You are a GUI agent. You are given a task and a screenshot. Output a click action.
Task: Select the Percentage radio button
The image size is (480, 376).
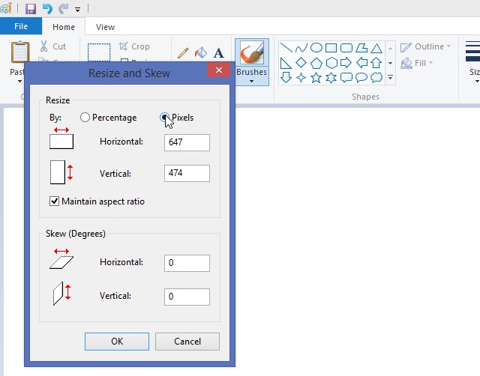pyautogui.click(x=85, y=118)
